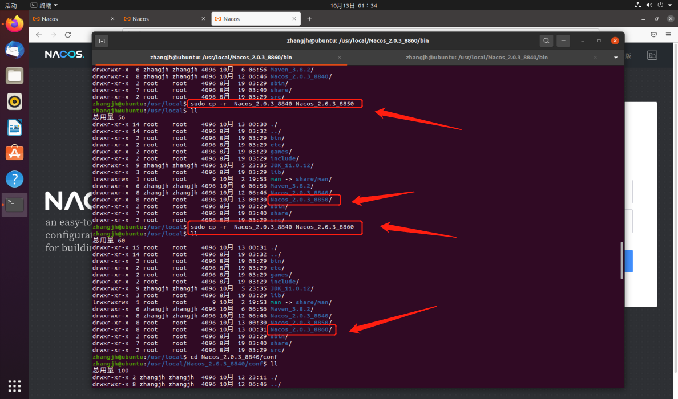The height and width of the screenshot is (399, 678).
Task: Go back in Firefox browser
Action: [x=39, y=35]
